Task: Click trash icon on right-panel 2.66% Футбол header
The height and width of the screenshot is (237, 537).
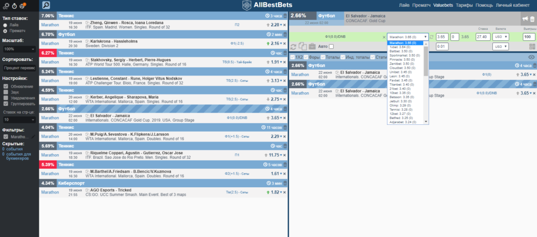Action: (534, 66)
